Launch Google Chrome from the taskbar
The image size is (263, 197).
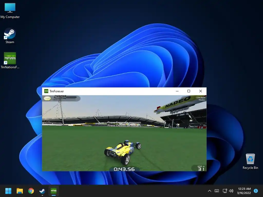[x=31, y=191]
